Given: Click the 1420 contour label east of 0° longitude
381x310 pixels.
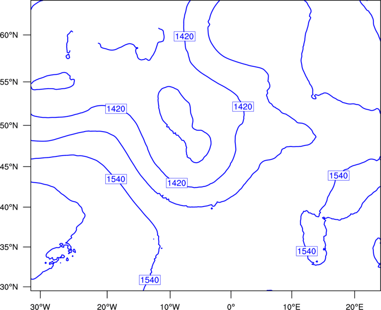Looking at the screenshot, I should tap(243, 106).
